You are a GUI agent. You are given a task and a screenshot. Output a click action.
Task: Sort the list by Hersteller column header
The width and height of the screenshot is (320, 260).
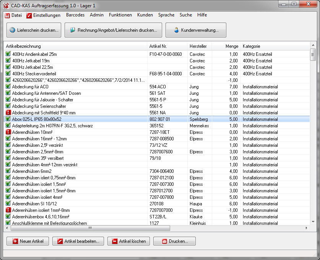click(x=198, y=46)
